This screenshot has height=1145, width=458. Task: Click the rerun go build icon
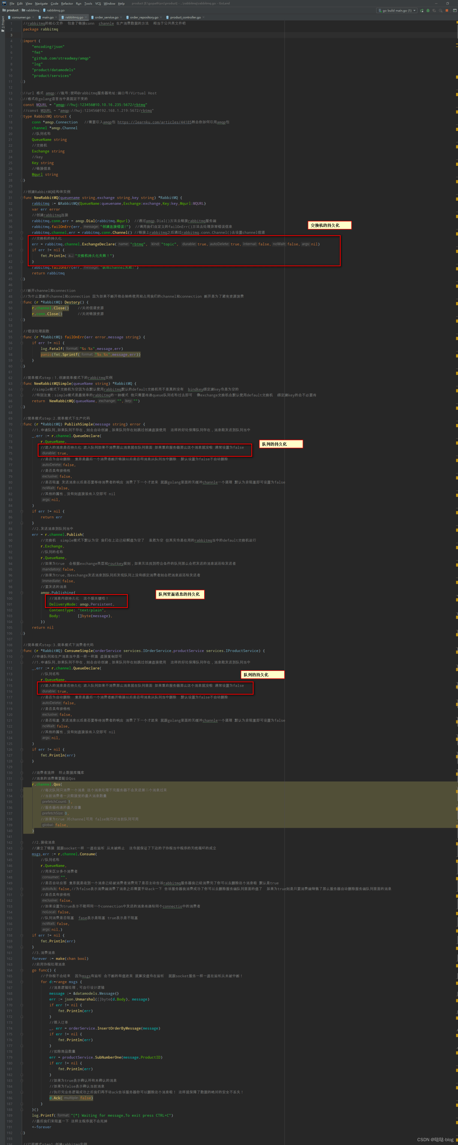click(x=421, y=11)
